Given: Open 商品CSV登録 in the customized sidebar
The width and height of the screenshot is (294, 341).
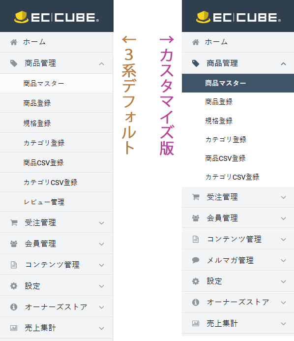Looking at the screenshot, I should tap(238, 158).
